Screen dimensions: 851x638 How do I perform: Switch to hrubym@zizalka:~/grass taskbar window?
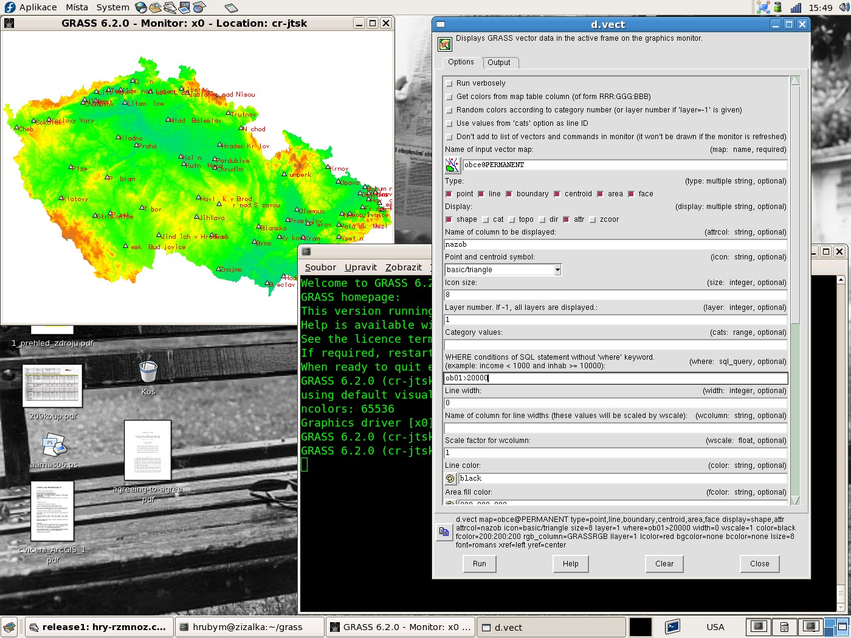(x=249, y=627)
